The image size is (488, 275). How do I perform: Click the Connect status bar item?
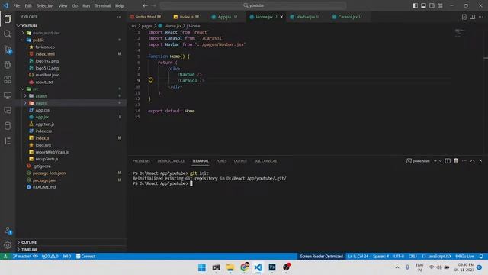click(x=85, y=257)
